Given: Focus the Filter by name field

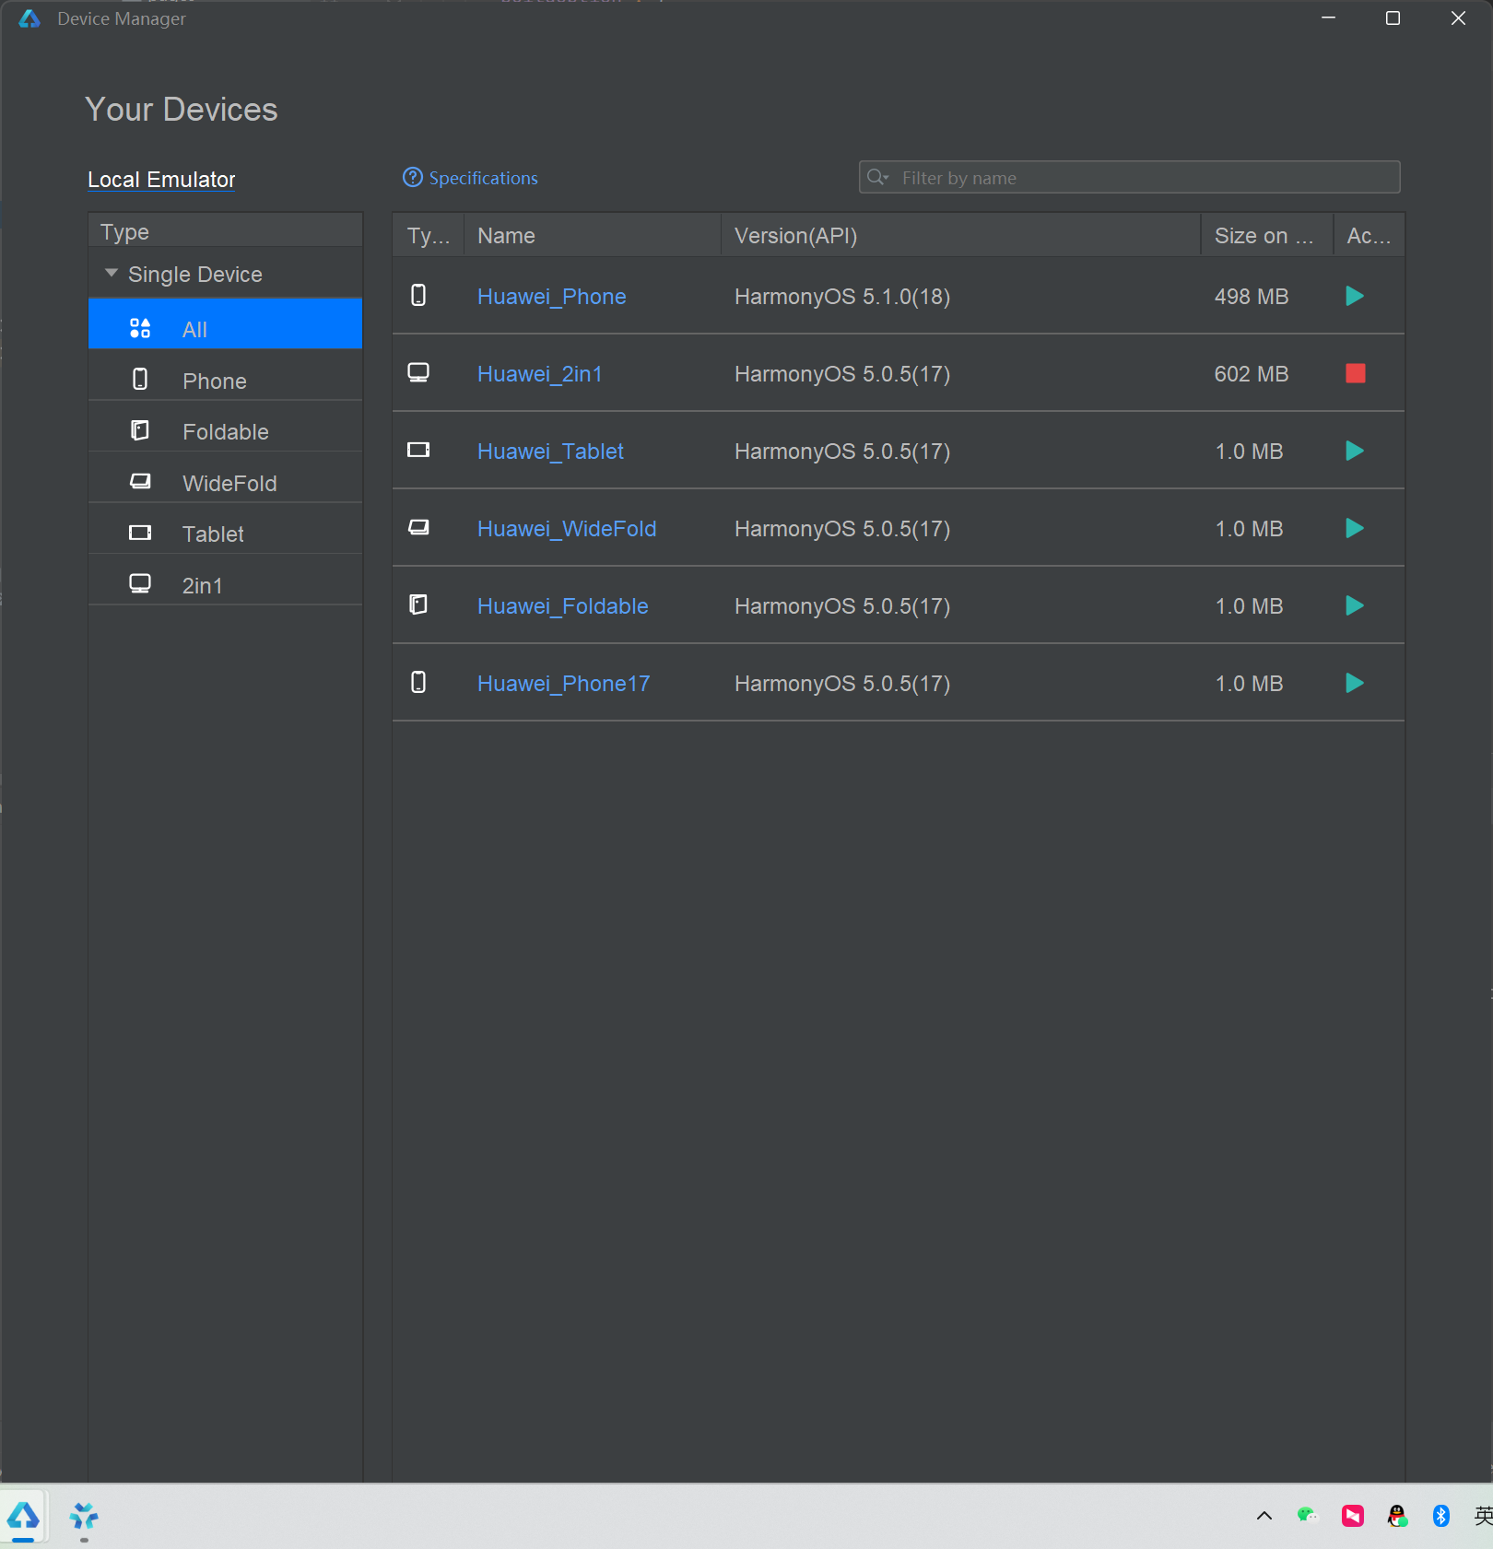Looking at the screenshot, I should click(x=1129, y=177).
